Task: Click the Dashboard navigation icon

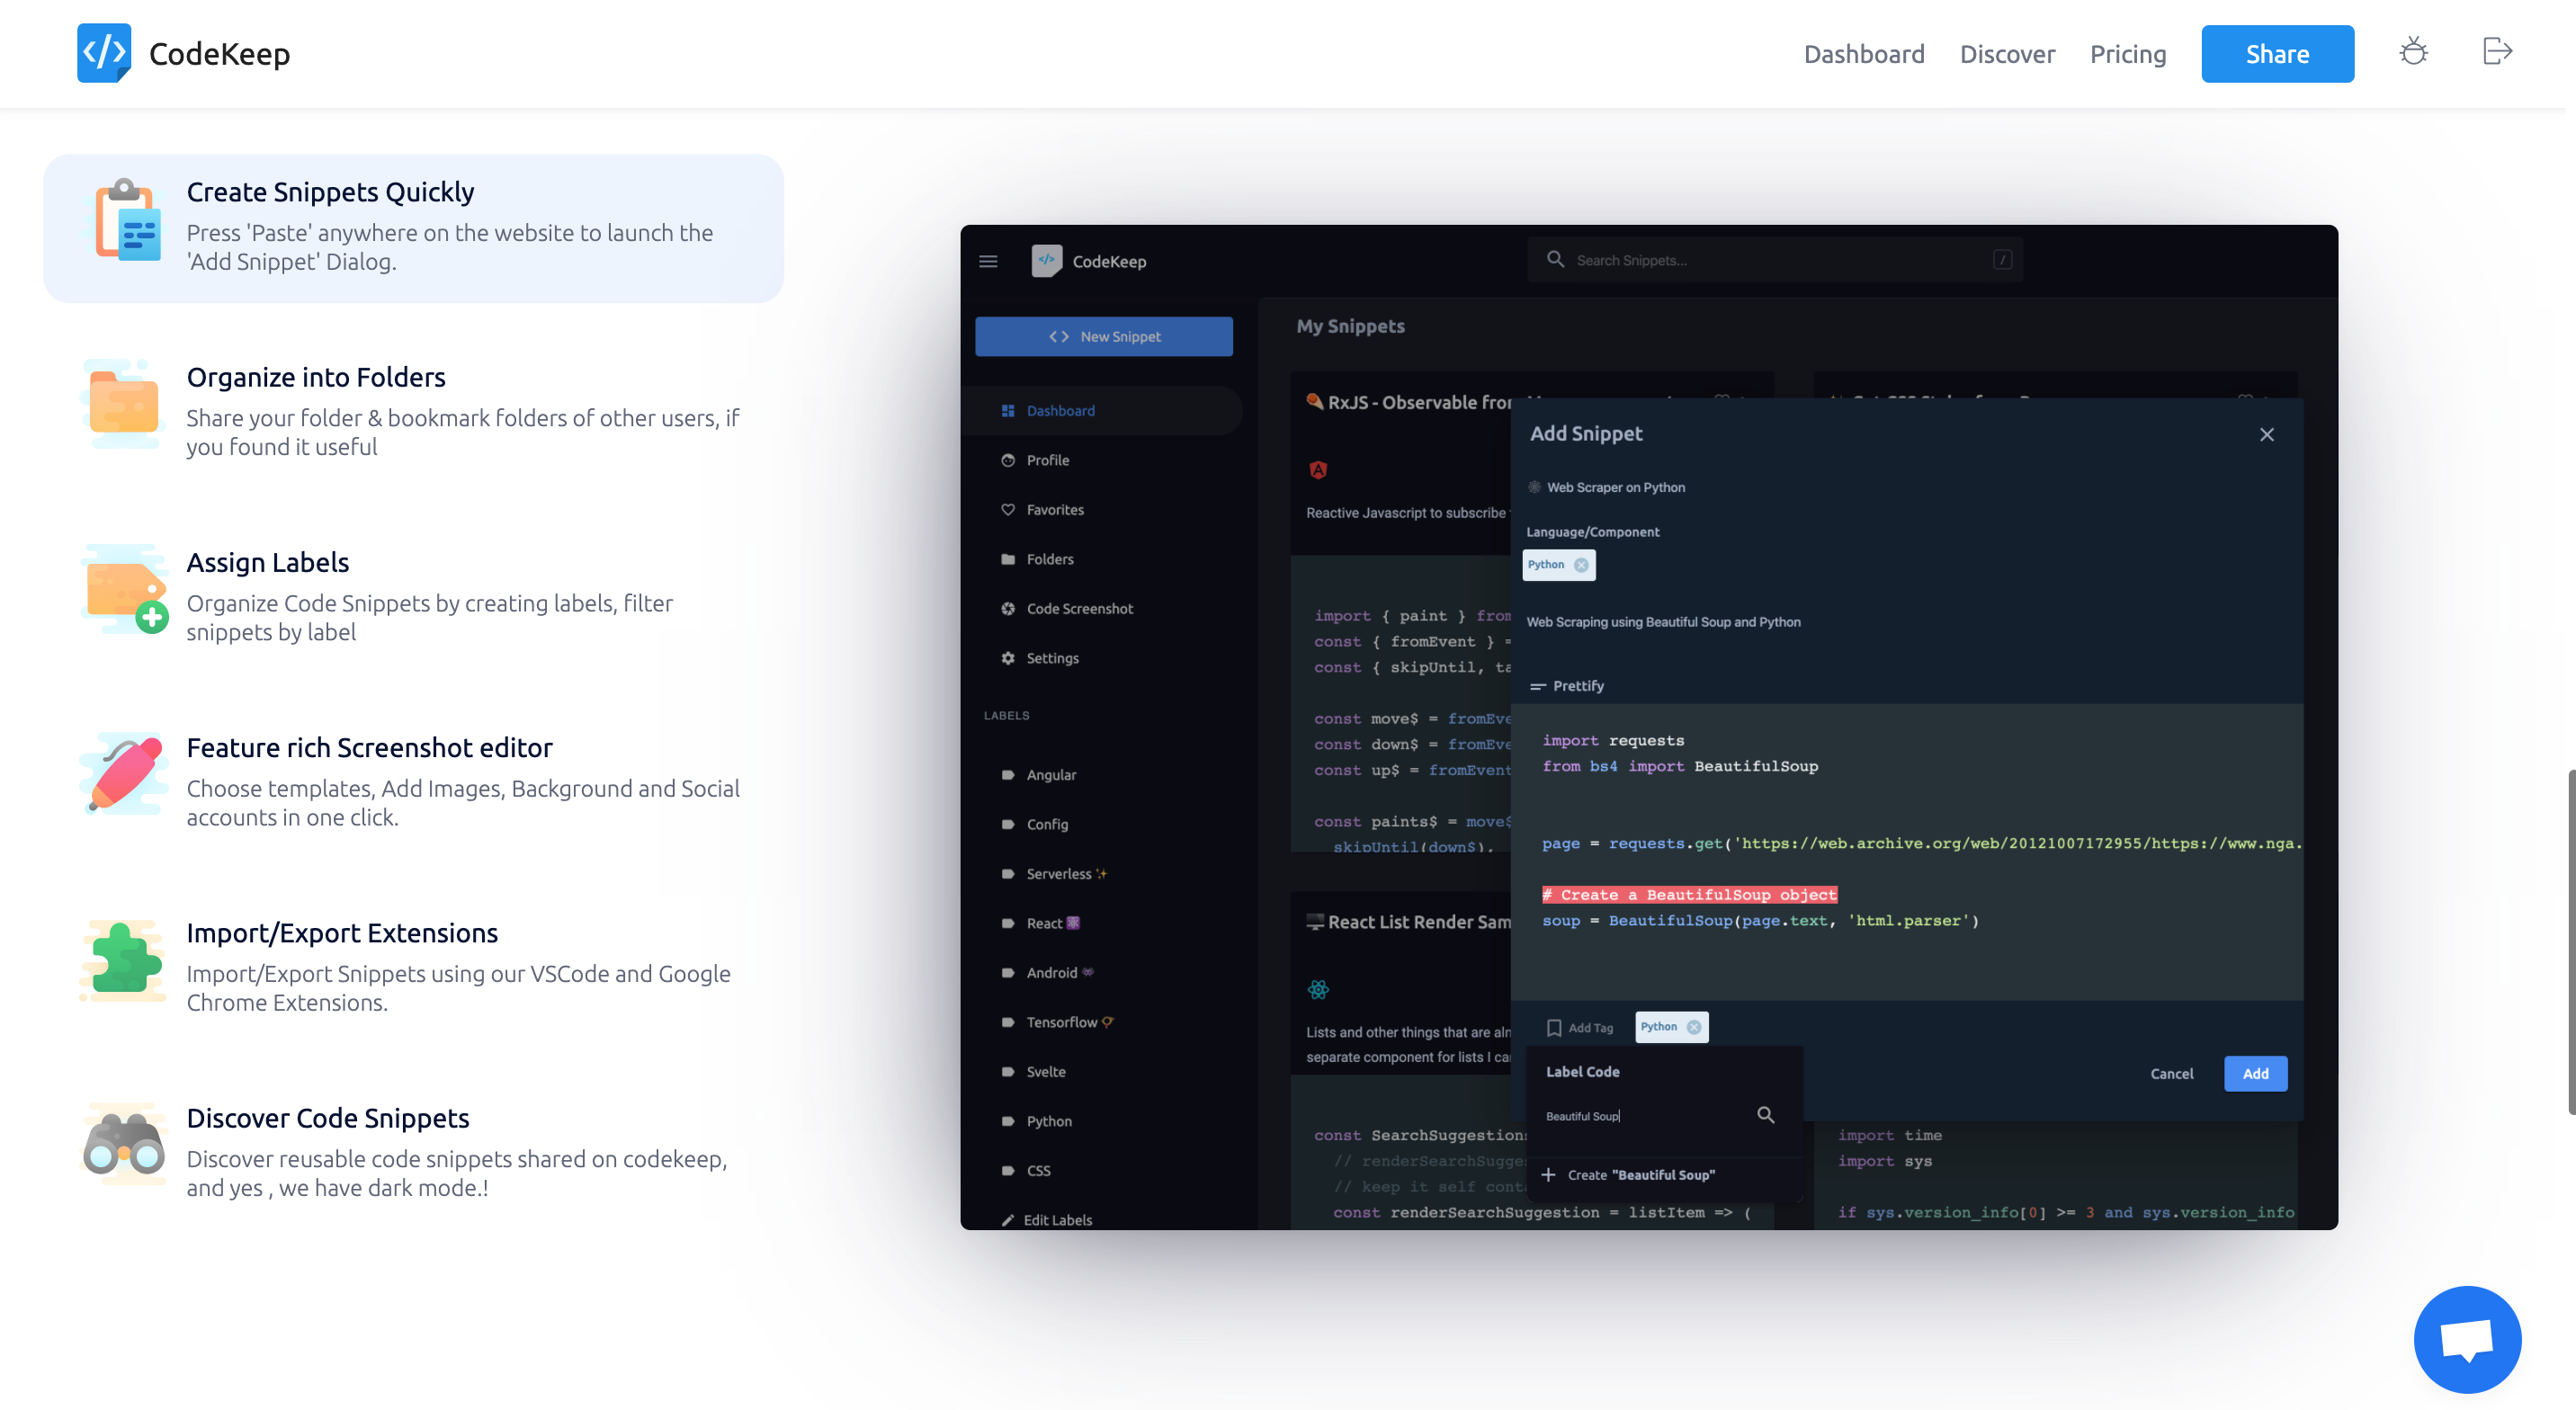Action: click(x=1008, y=410)
